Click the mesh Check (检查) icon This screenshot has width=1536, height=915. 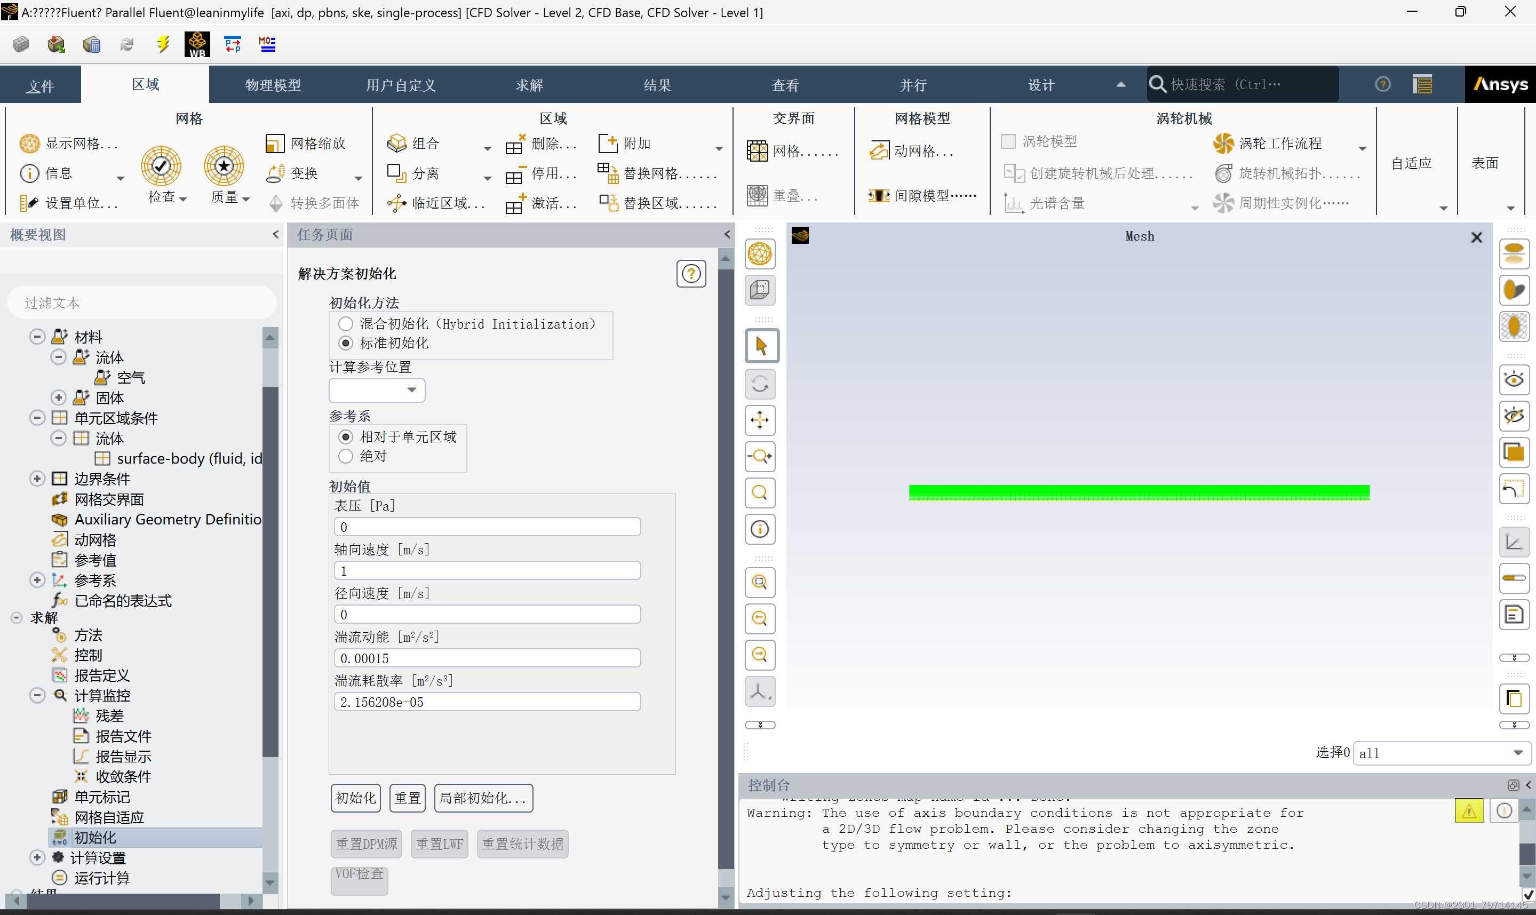161,166
